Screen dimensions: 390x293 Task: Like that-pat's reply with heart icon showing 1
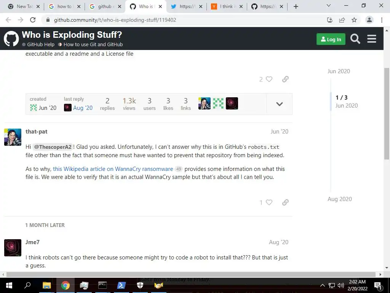(269, 202)
